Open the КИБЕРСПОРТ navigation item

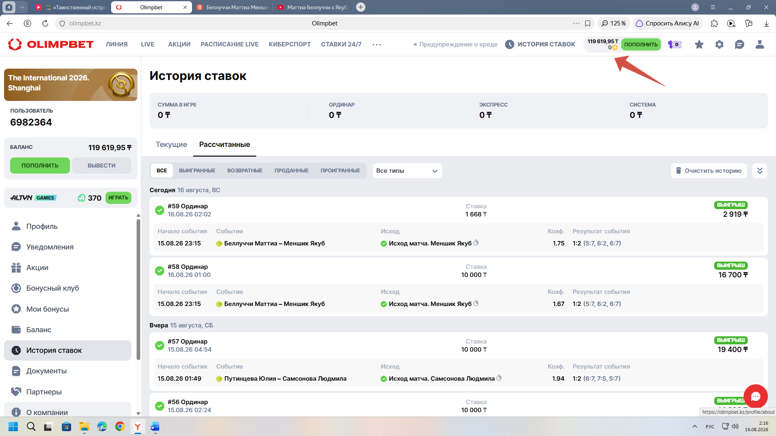click(x=290, y=44)
